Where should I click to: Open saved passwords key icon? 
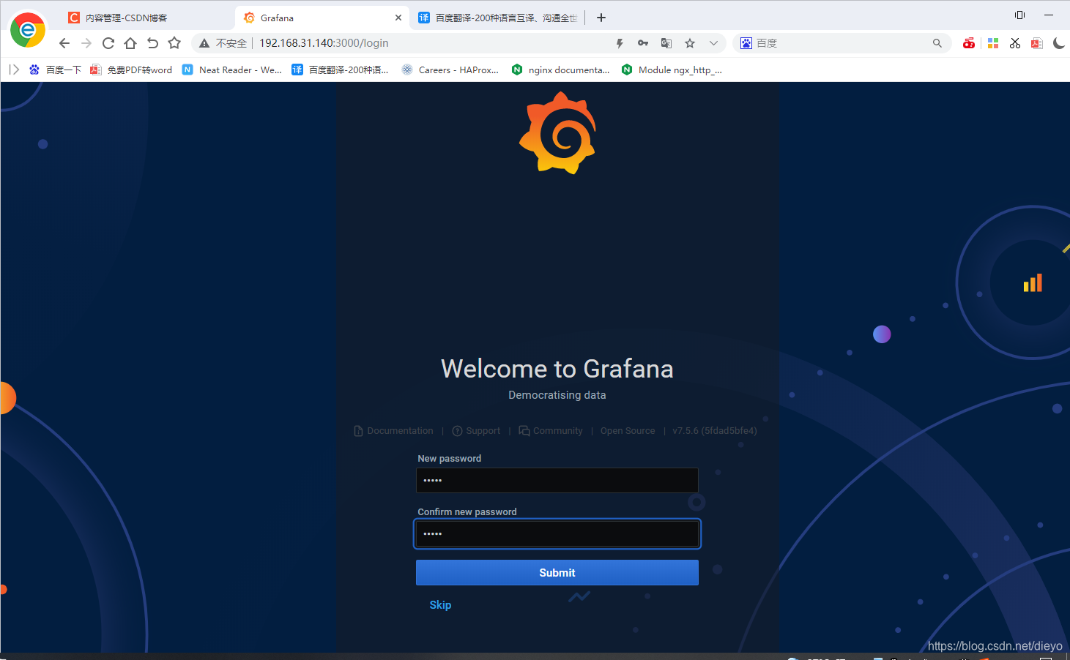643,43
